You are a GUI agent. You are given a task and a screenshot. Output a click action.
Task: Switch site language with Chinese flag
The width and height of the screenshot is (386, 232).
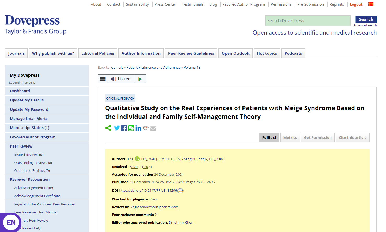[371, 4]
